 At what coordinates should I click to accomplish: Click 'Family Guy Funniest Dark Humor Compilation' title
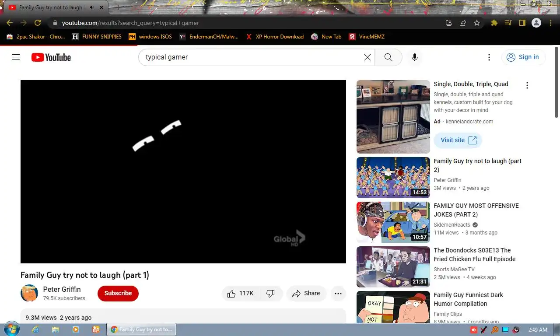pyautogui.click(x=469, y=299)
